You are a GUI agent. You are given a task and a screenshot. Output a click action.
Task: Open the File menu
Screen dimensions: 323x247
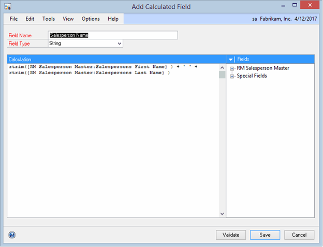[x=13, y=19]
